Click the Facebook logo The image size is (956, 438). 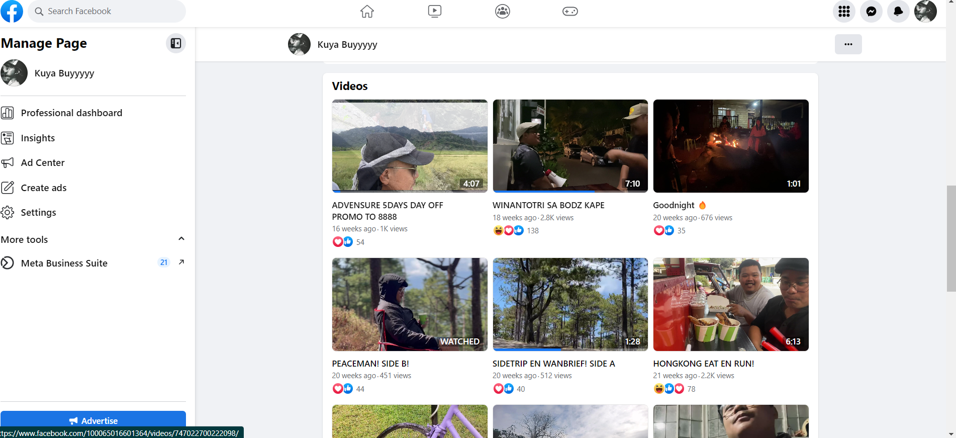pyautogui.click(x=12, y=11)
